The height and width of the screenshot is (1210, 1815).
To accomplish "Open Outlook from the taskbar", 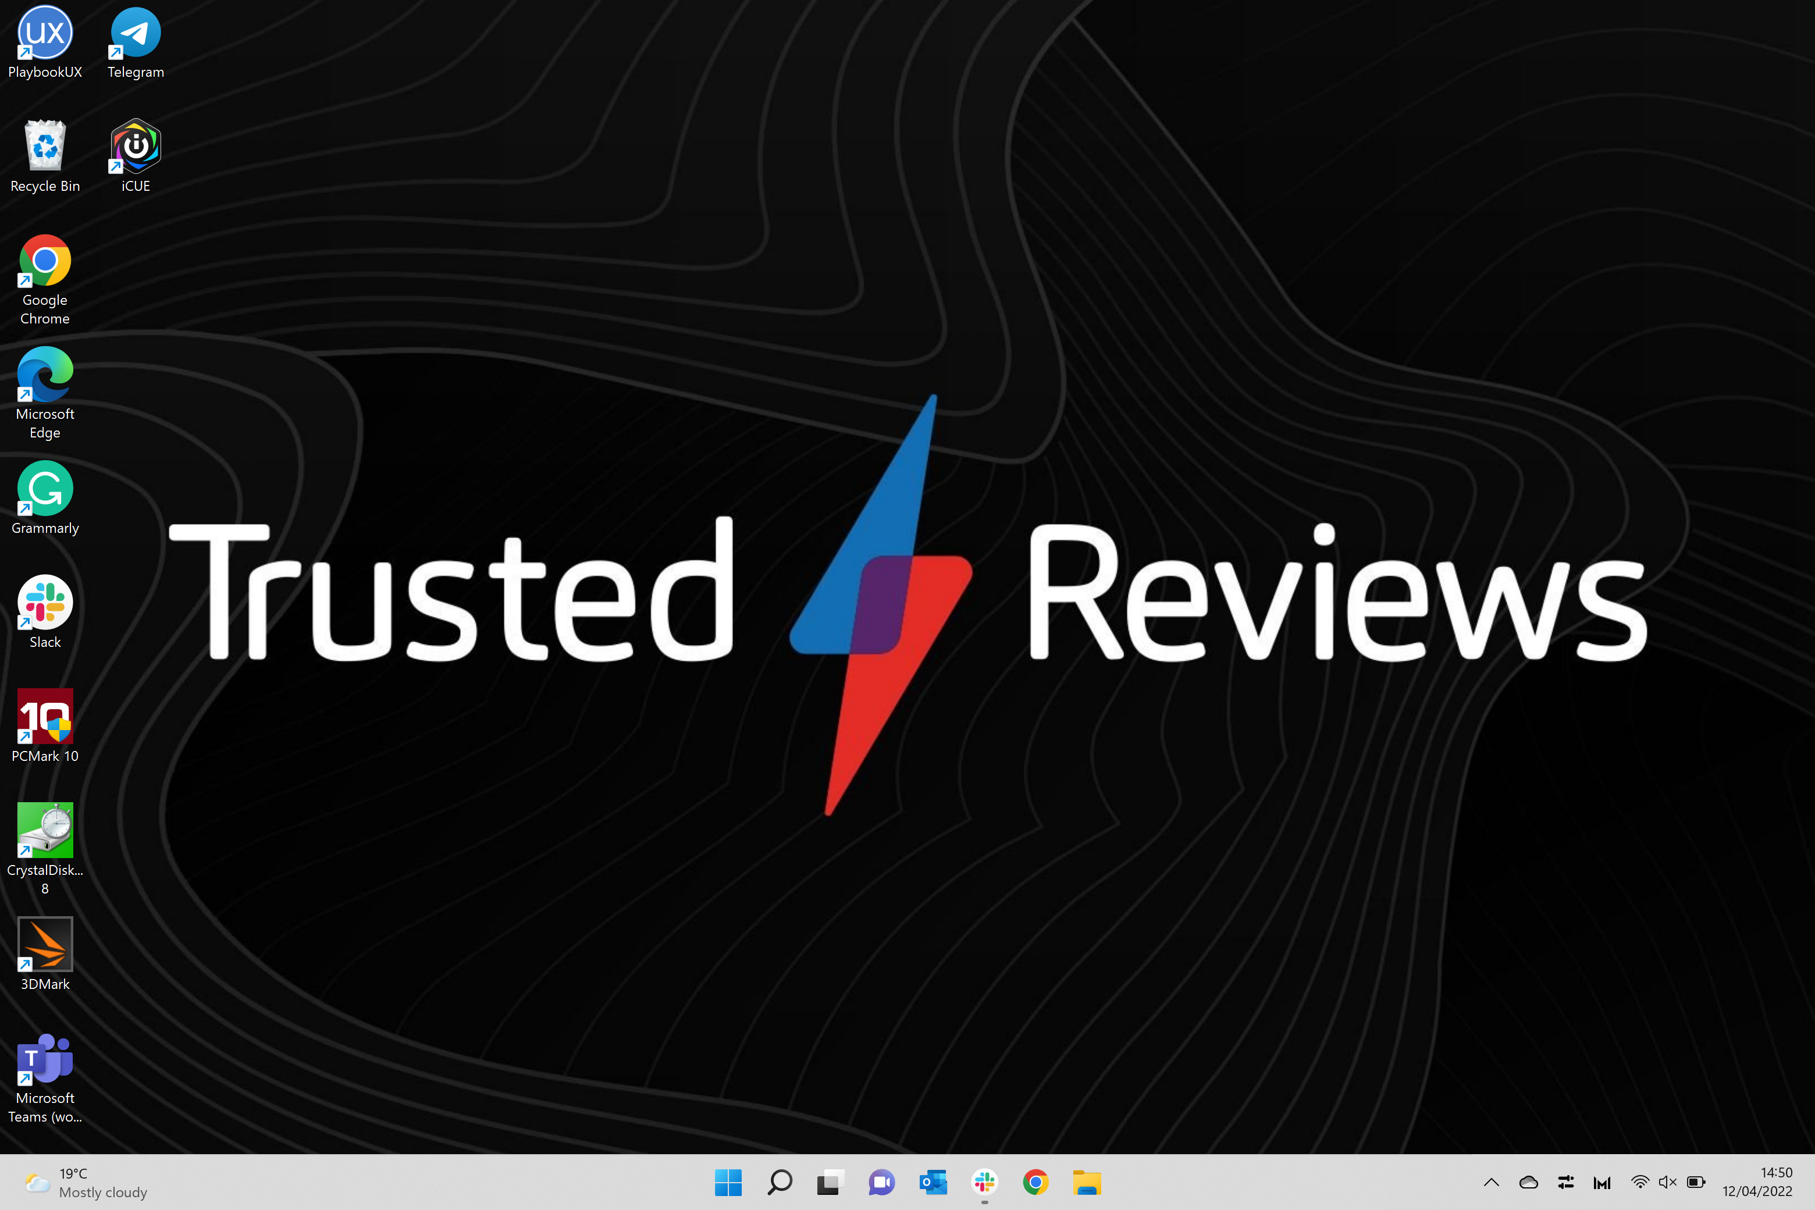I will 933,1182.
